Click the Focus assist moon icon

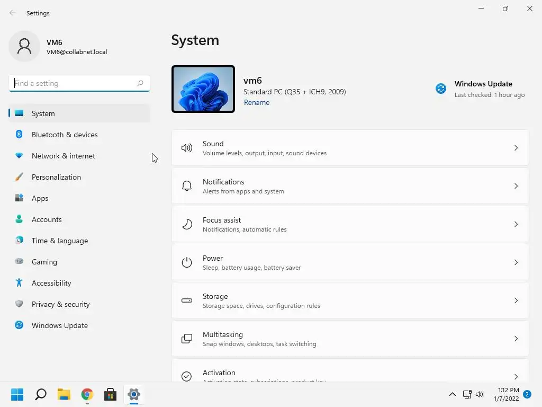point(187,224)
